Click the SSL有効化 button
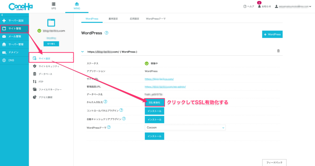 (x=154, y=103)
